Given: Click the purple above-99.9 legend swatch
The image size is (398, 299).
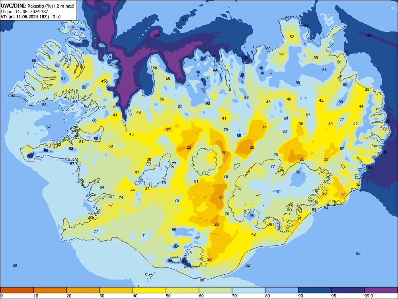Looking at the screenshot, I should [x=381, y=290].
